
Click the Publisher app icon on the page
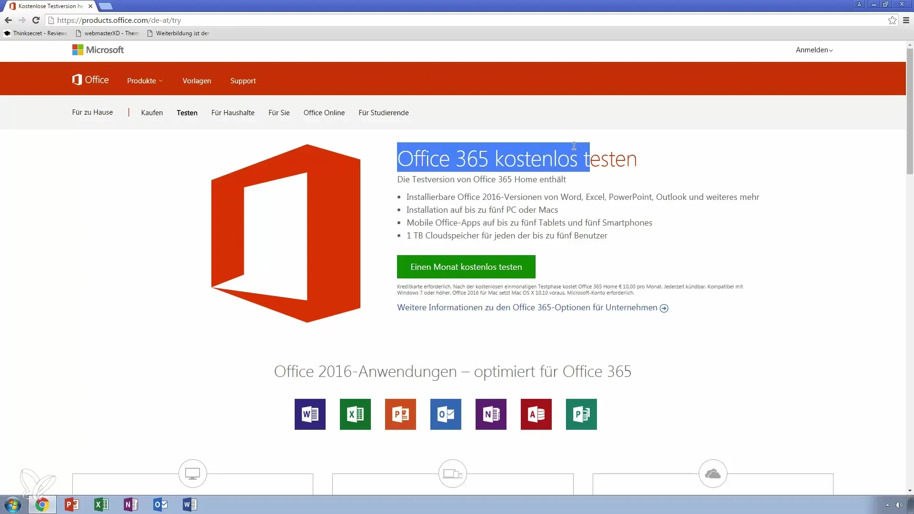pyautogui.click(x=581, y=414)
